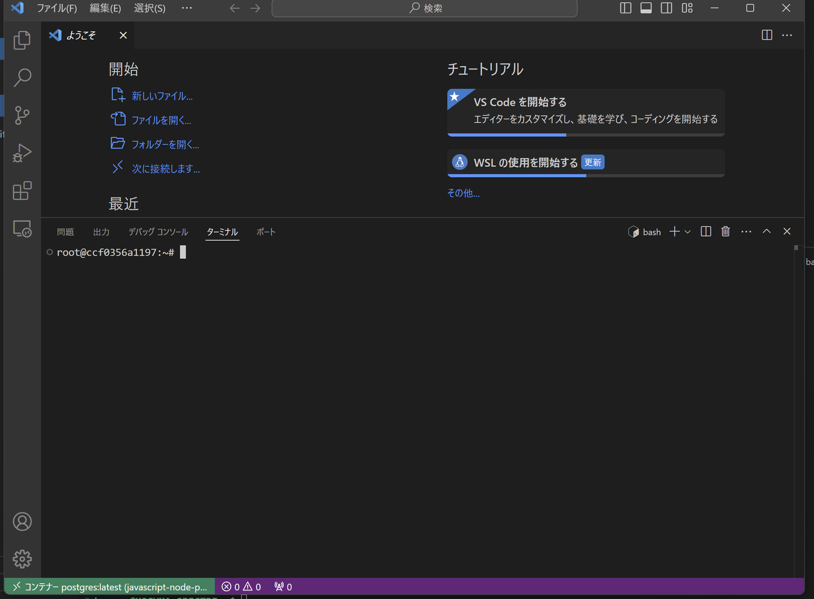Open errors and warnings count in status bar
Screen dimensions: 814x599
click(241, 587)
